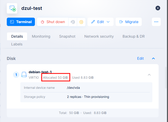
Task: Collapse the debian-test-1 disk details
Action: pyautogui.click(x=149, y=75)
